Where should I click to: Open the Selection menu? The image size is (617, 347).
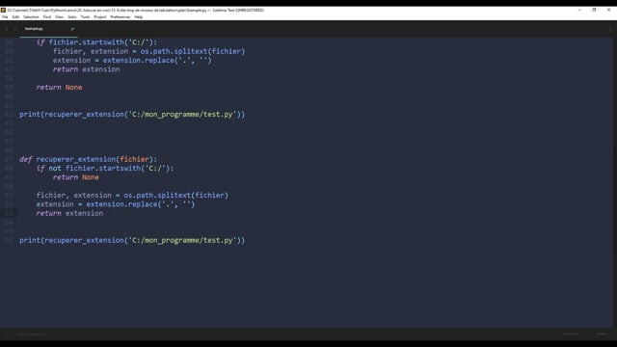click(x=31, y=17)
